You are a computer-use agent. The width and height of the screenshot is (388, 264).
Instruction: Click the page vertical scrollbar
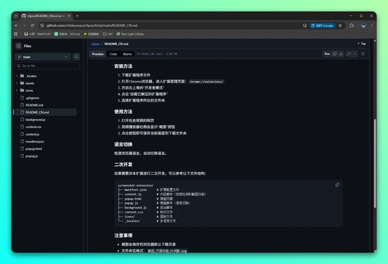pos(375,163)
